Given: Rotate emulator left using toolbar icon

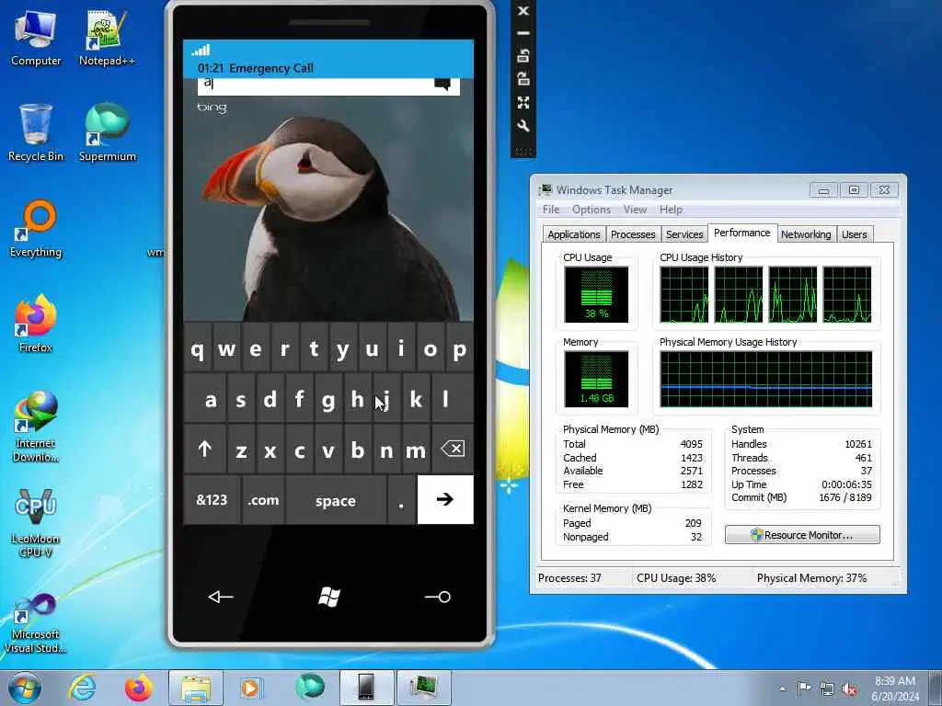Looking at the screenshot, I should click(x=523, y=56).
